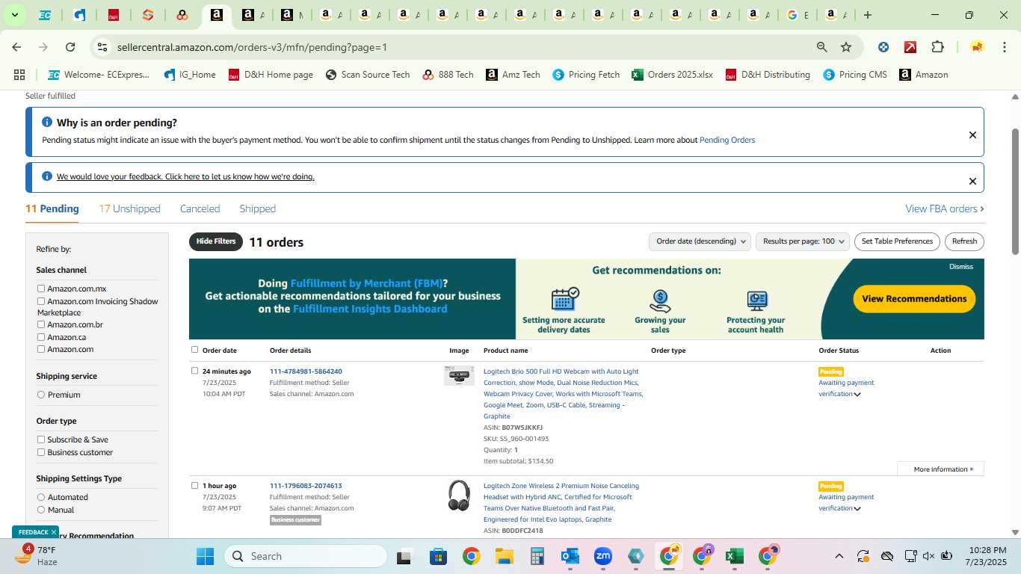Open Outlook from taskbar
1021x574 pixels.
click(x=570, y=556)
